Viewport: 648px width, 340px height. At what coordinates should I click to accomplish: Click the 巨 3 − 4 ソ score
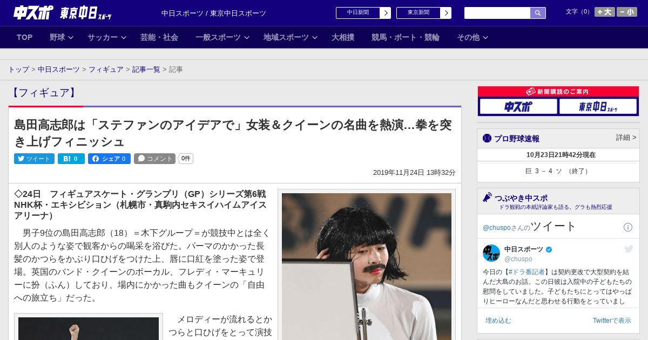coord(558,171)
